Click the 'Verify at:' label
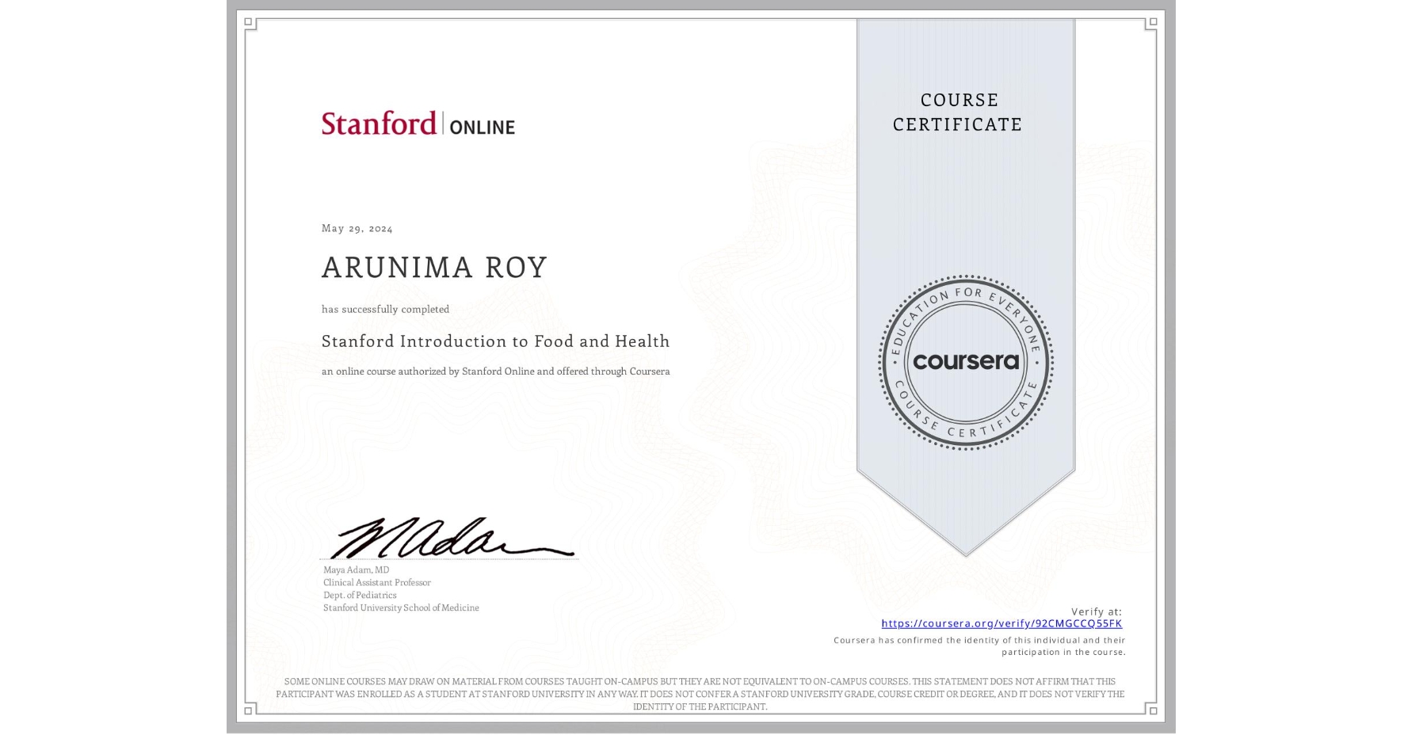Image resolution: width=1404 pixels, height=735 pixels. pos(1097,611)
